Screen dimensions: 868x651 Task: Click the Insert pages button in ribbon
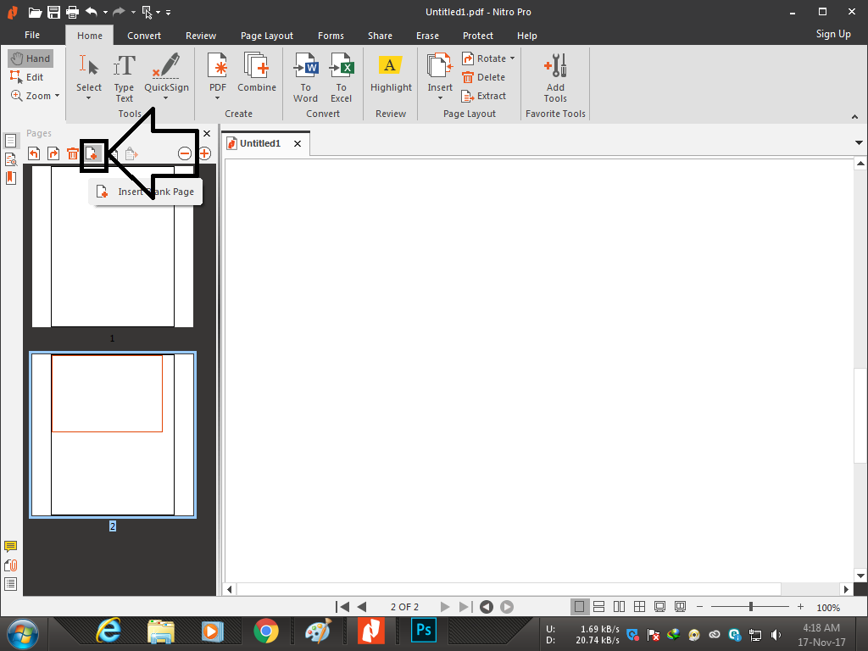tap(440, 72)
